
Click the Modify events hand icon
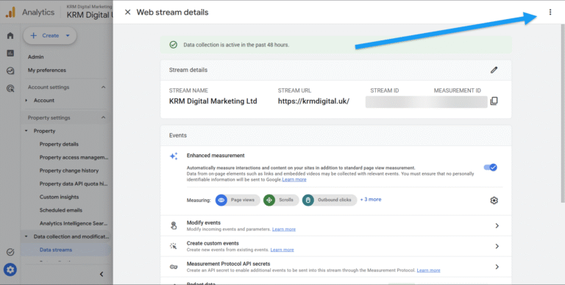tap(174, 226)
